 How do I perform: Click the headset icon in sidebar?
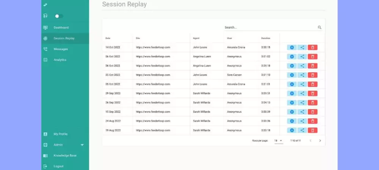pyautogui.click(x=45, y=16)
